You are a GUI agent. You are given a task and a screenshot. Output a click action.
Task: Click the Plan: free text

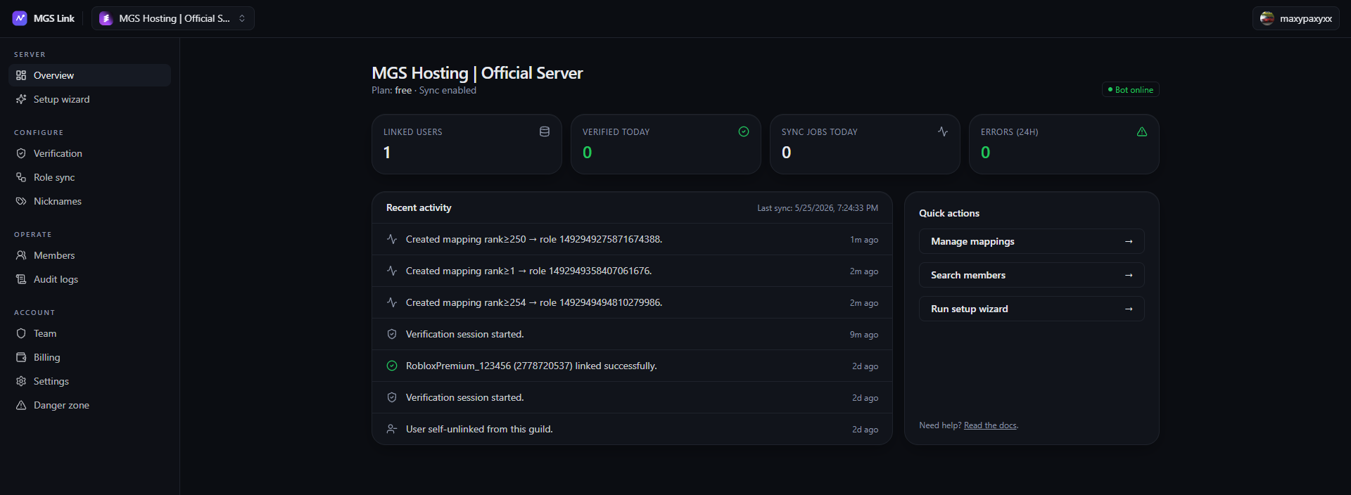click(x=392, y=90)
